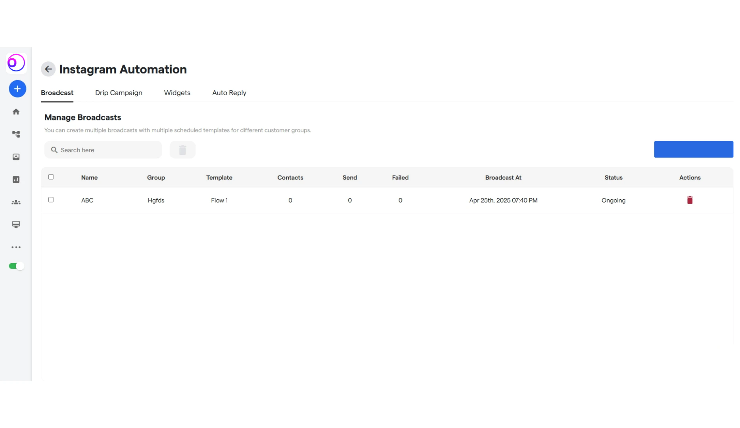This screenshot has width=740, height=428.
Task: Click the Manage Broadcasts heading
Action: [82, 117]
